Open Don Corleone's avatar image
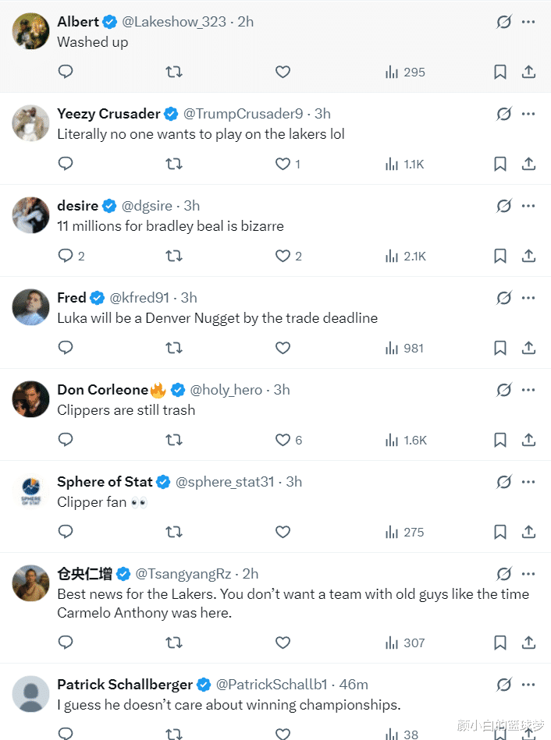Viewport: 551px width, 740px height. click(31, 399)
